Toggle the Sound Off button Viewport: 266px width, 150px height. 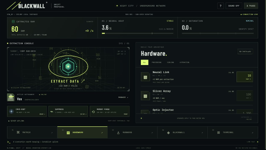click(x=234, y=6)
